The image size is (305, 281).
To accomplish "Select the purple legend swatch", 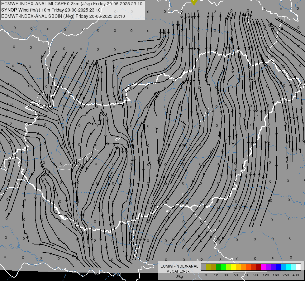I will 269,267.
